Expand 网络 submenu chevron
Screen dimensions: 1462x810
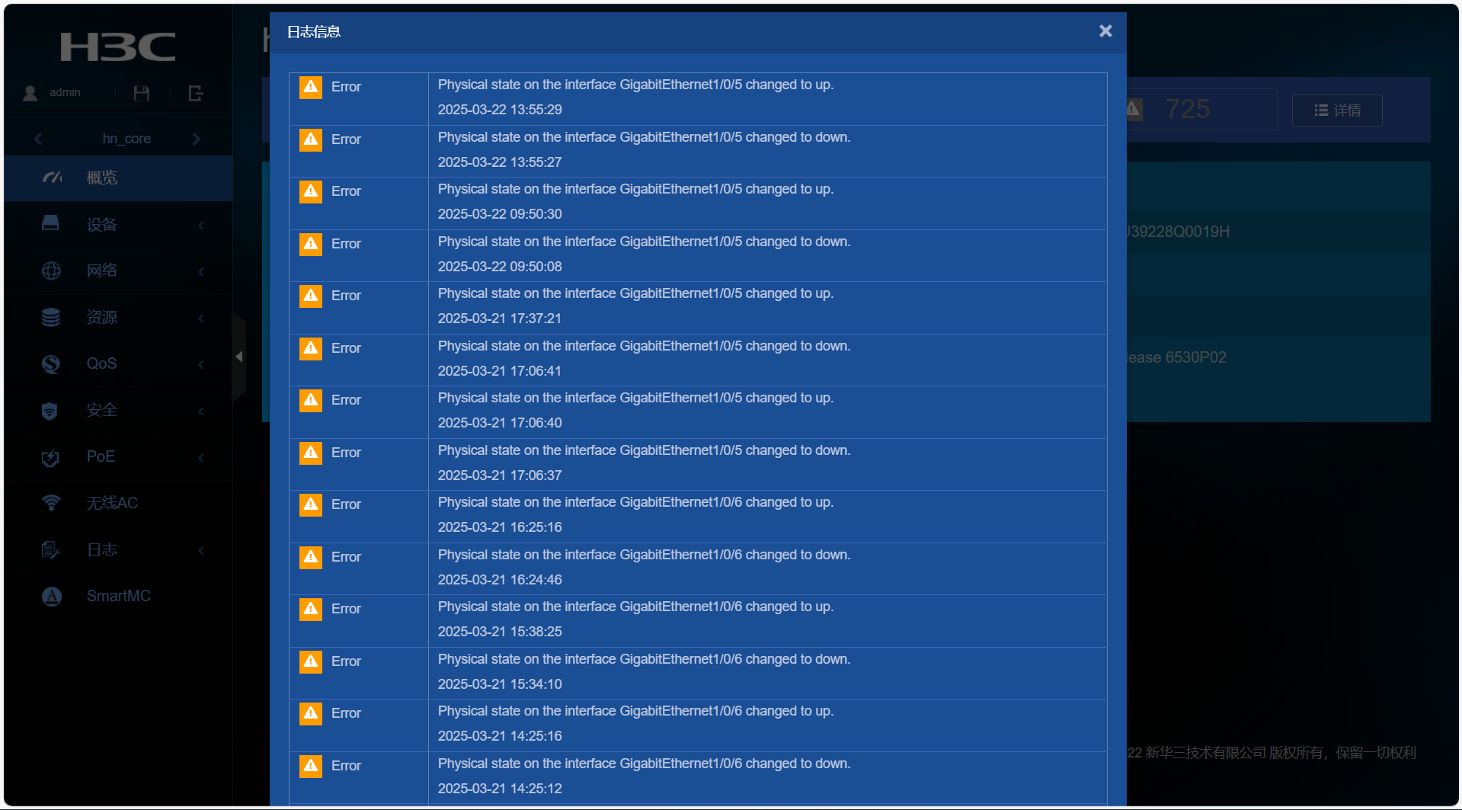pos(201,272)
